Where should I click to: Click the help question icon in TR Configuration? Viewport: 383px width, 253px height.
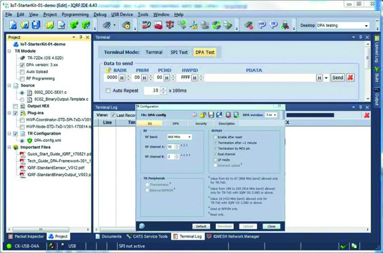click(x=142, y=226)
